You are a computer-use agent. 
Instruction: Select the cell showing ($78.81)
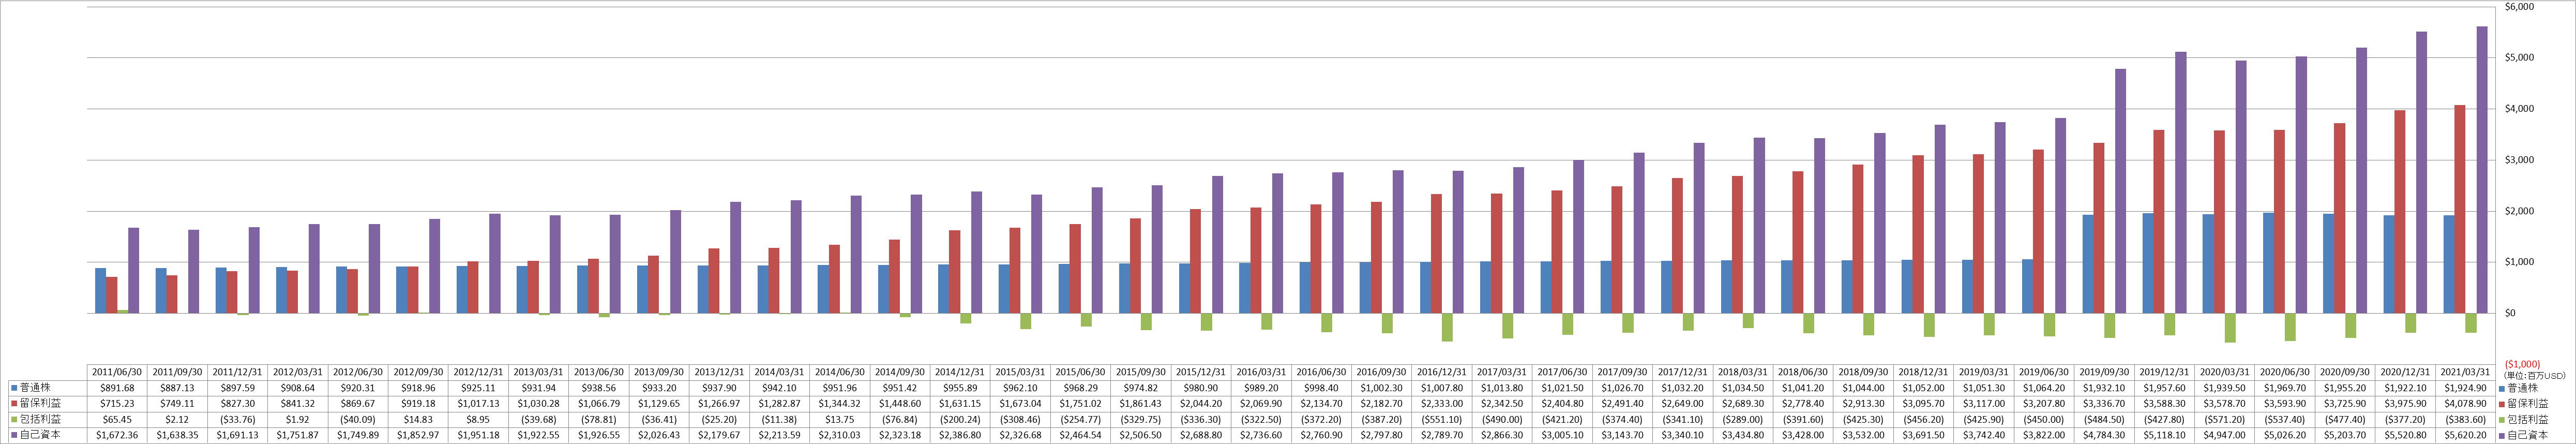tap(599, 420)
